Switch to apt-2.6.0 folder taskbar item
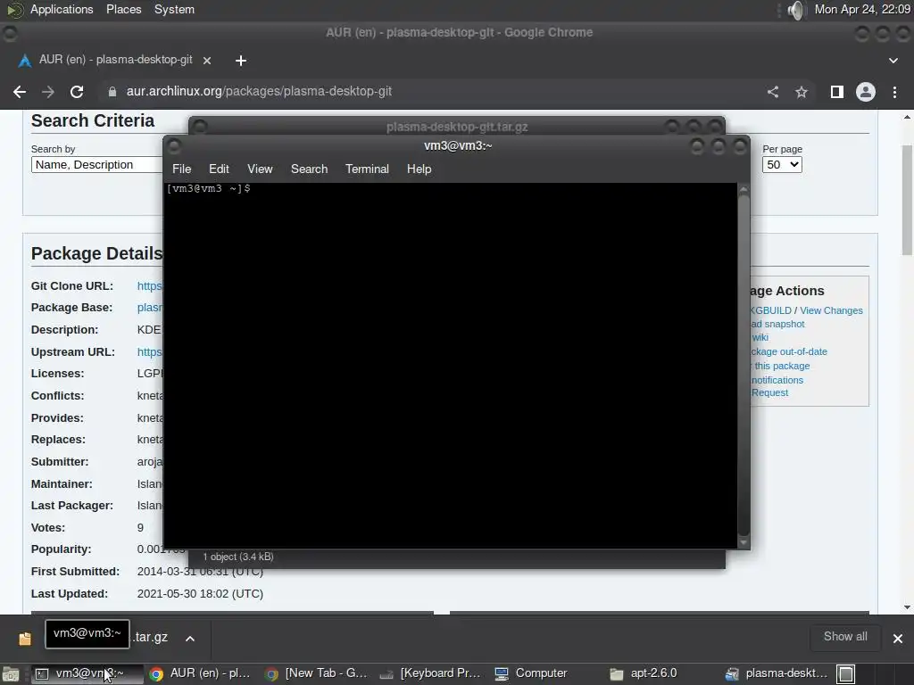This screenshot has height=685, width=914. coord(662,673)
